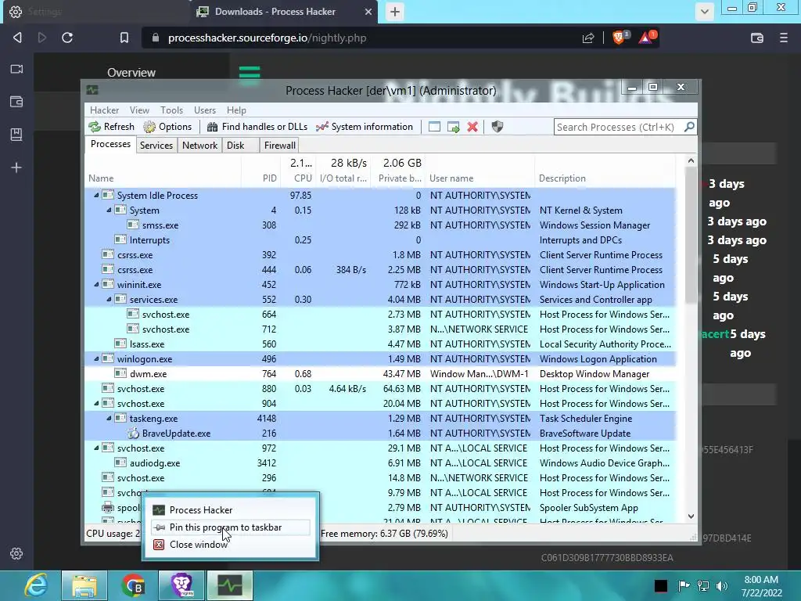
Task: Select the audiodg.exe process row
Action: (381, 462)
